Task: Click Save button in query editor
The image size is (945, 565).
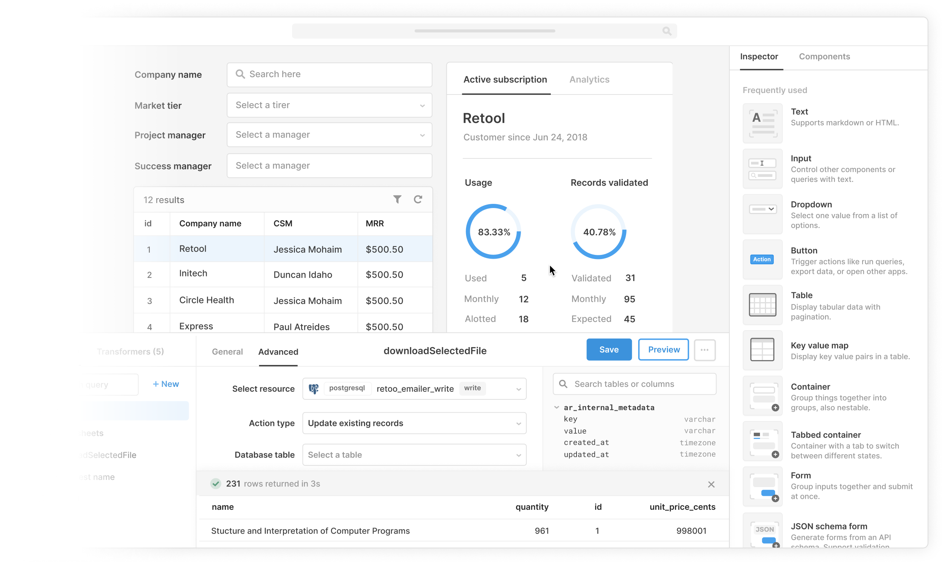Action: [609, 349]
